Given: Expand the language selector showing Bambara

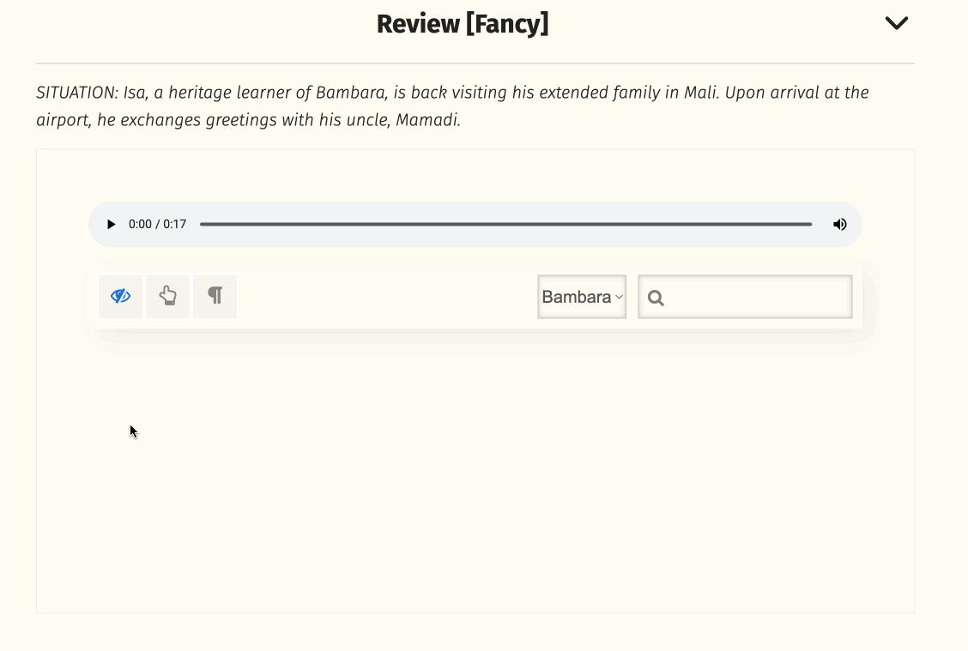Looking at the screenshot, I should (582, 296).
